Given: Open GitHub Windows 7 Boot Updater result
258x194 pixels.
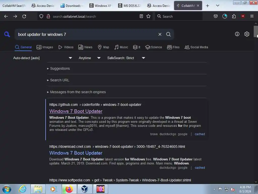Looking at the screenshot, I should [76, 111].
